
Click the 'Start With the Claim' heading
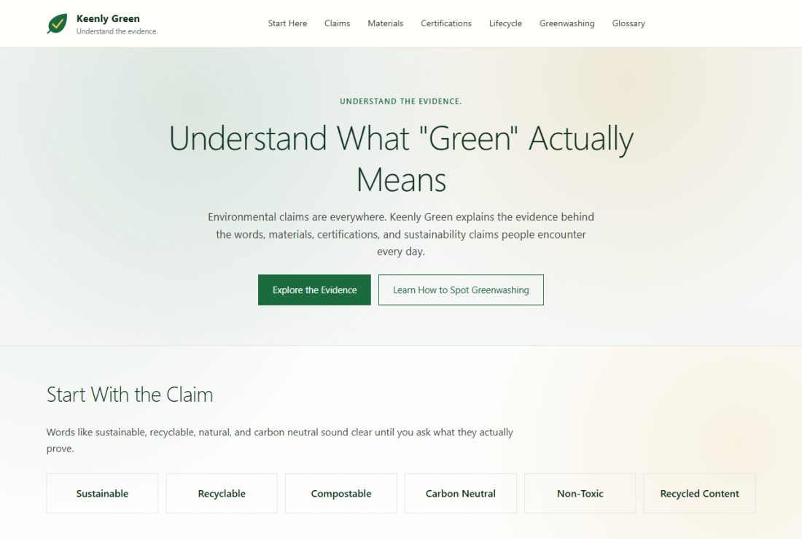coord(130,395)
